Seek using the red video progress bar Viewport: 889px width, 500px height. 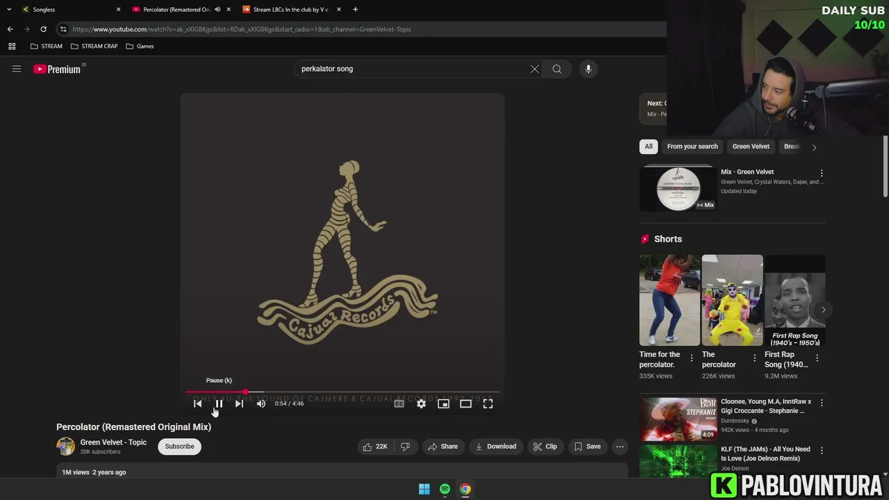[x=342, y=392]
